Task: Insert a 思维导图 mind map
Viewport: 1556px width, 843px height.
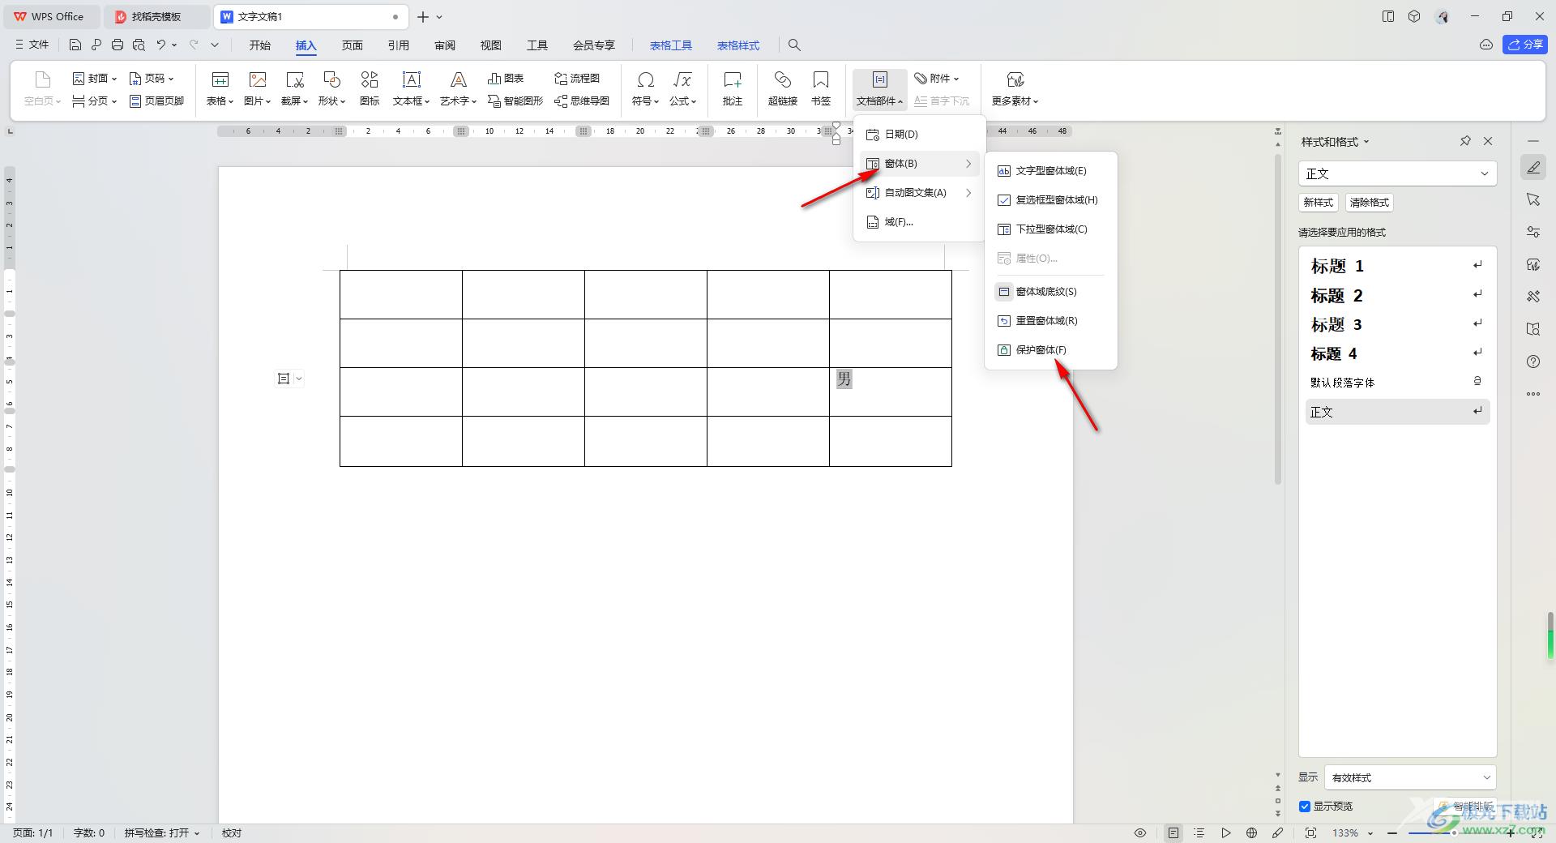Action: coord(582,101)
